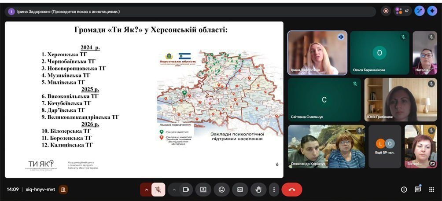Open the three-dot more options menu
The height and width of the screenshot is (201, 442).
[x=274, y=190]
